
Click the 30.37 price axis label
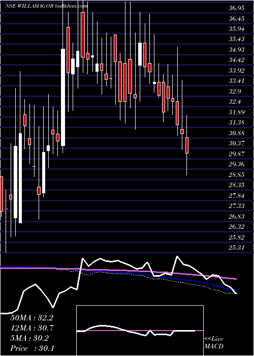coord(237,143)
